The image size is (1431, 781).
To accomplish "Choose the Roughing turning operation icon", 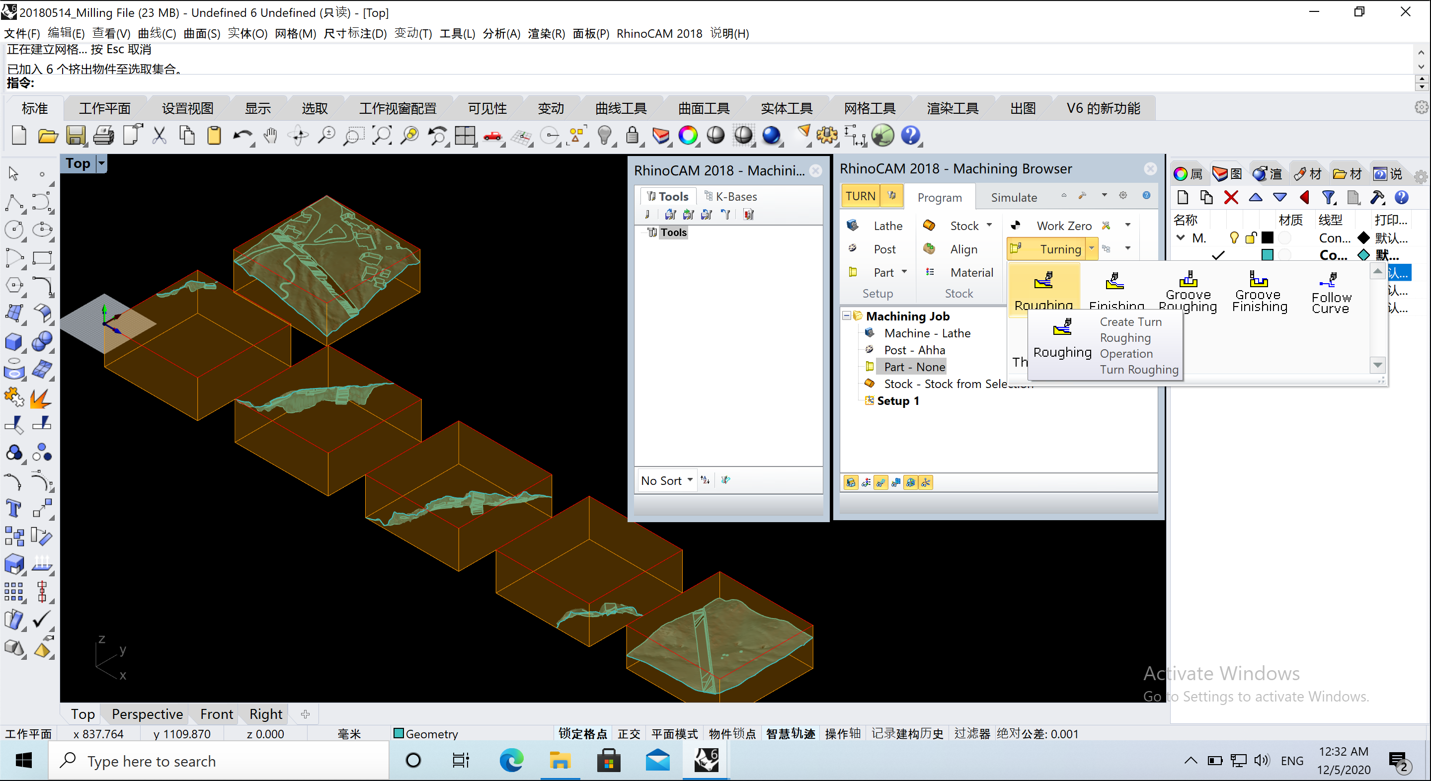I will click(x=1043, y=290).
